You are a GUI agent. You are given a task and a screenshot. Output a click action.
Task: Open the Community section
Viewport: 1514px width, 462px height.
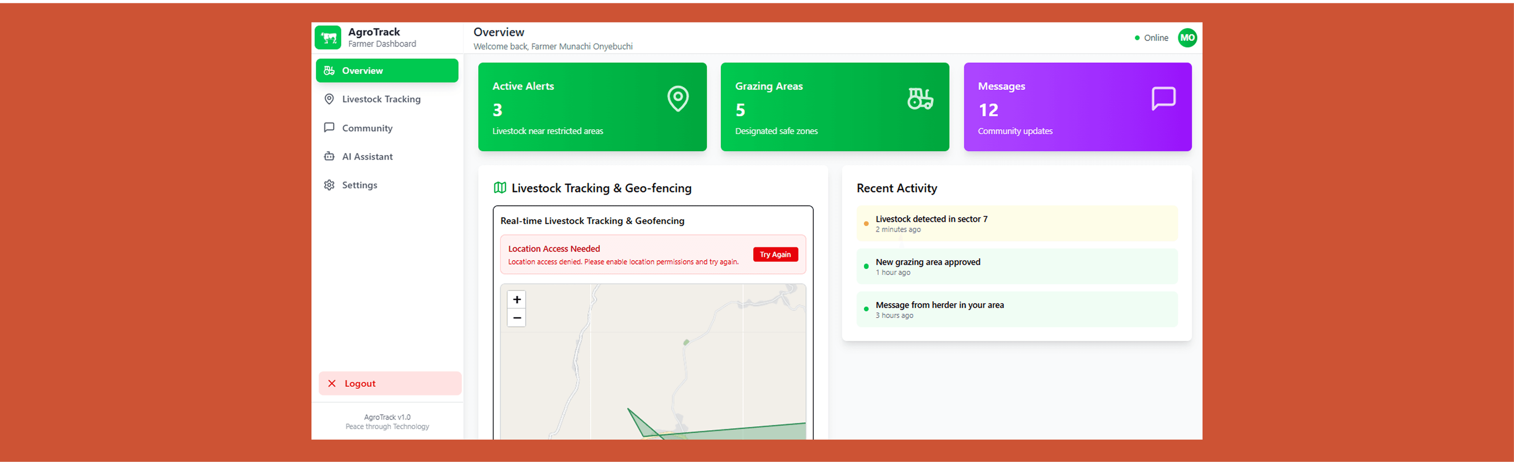[x=367, y=128]
